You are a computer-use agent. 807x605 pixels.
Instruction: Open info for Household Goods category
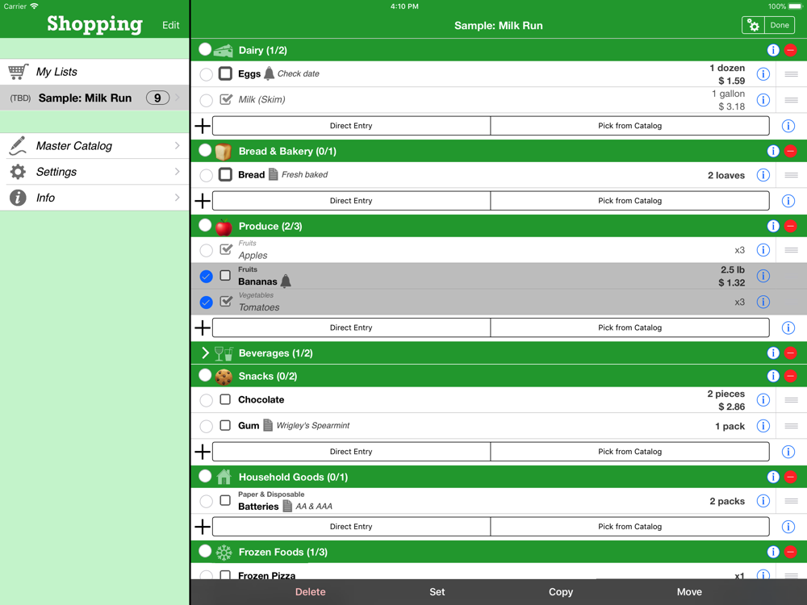tap(772, 477)
